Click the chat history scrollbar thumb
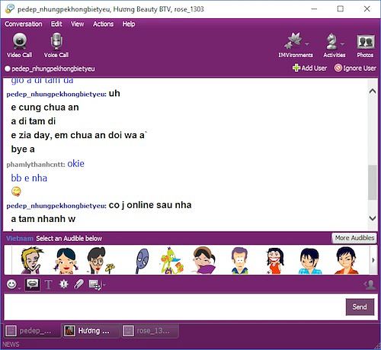Image resolution: width=381 pixels, height=350 pixels. pos(373,182)
